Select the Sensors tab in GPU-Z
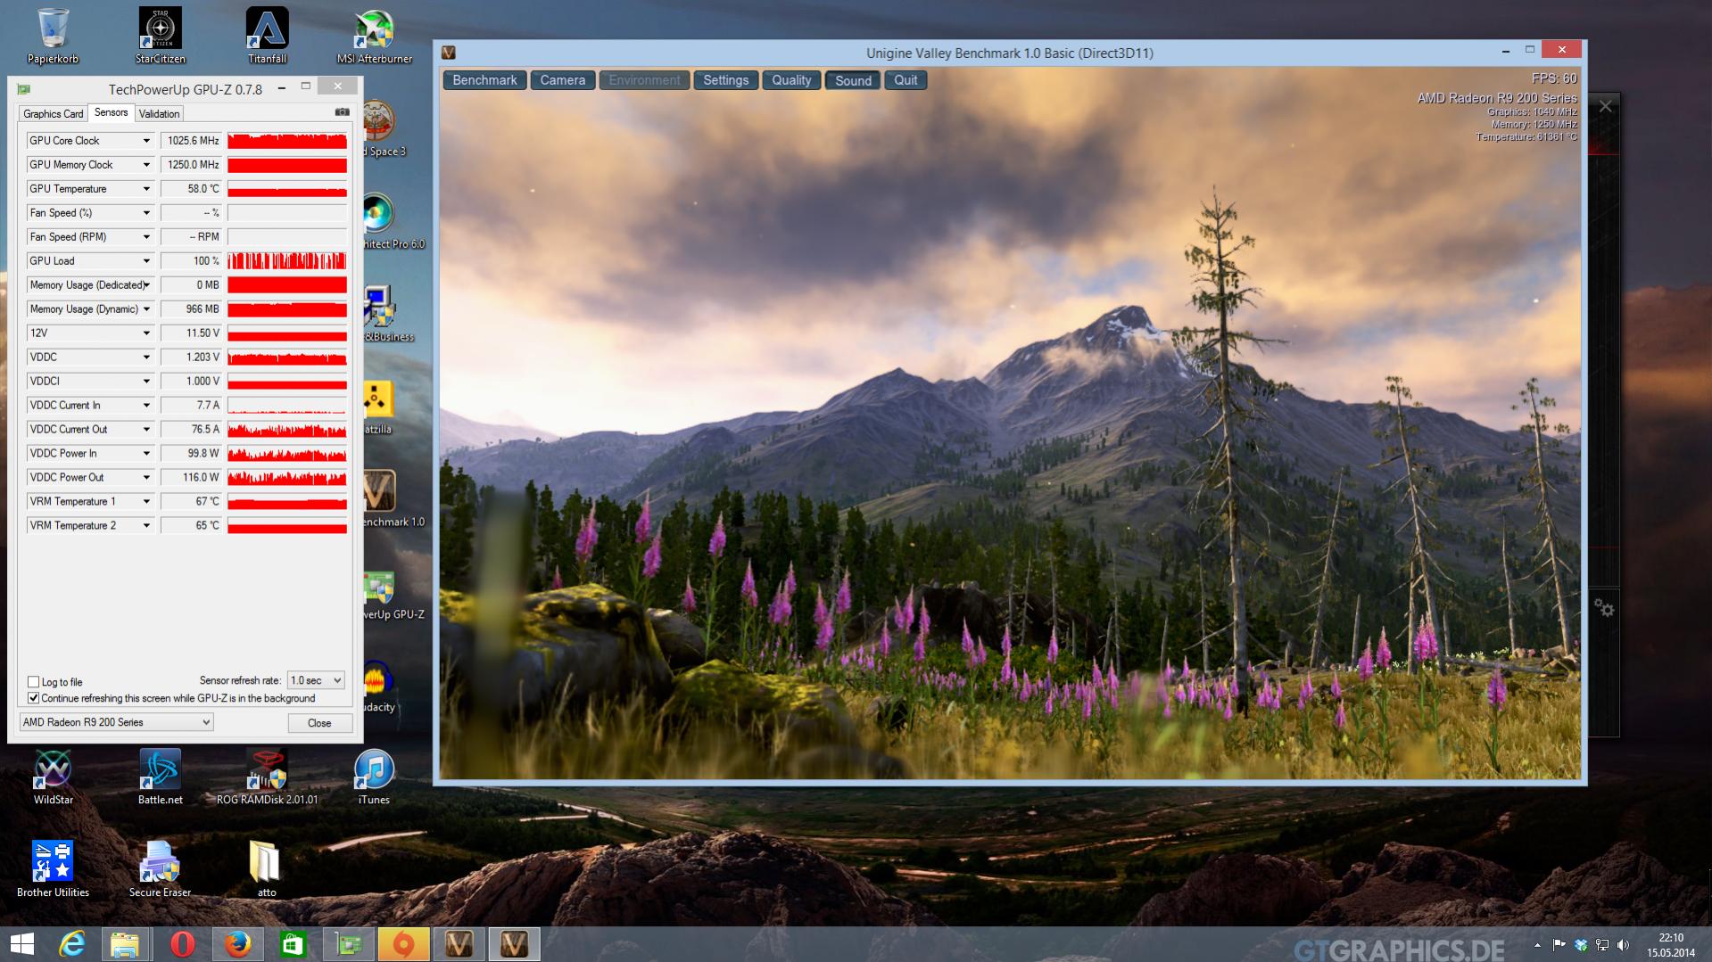Image resolution: width=1712 pixels, height=962 pixels. pyautogui.click(x=111, y=112)
